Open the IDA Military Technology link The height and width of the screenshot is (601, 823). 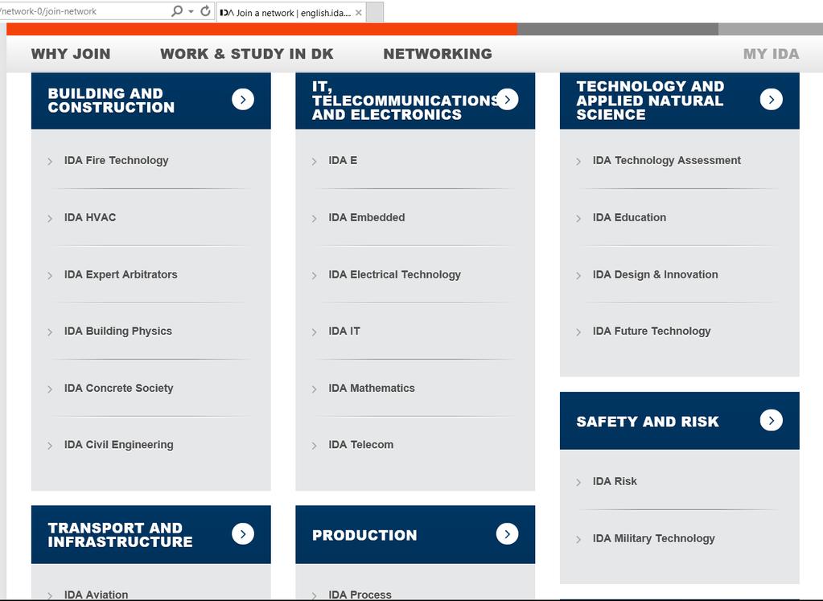point(654,538)
